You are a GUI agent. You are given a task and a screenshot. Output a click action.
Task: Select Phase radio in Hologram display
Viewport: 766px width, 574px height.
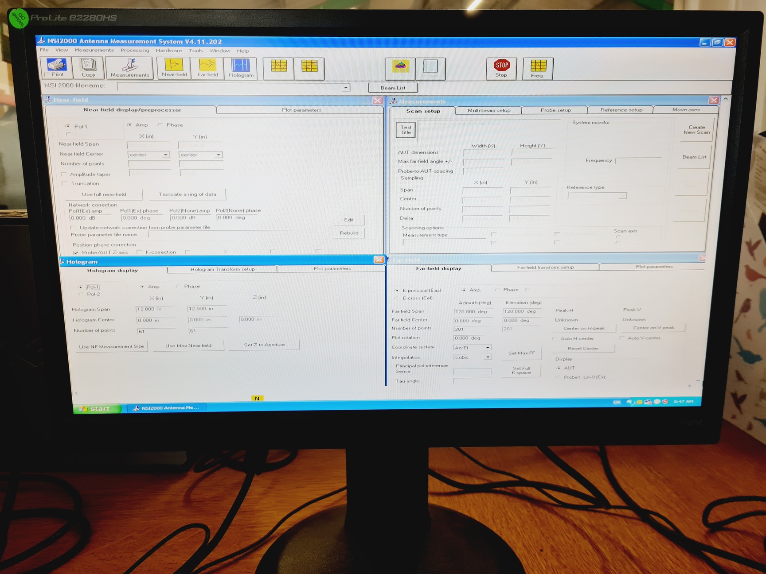tap(178, 287)
